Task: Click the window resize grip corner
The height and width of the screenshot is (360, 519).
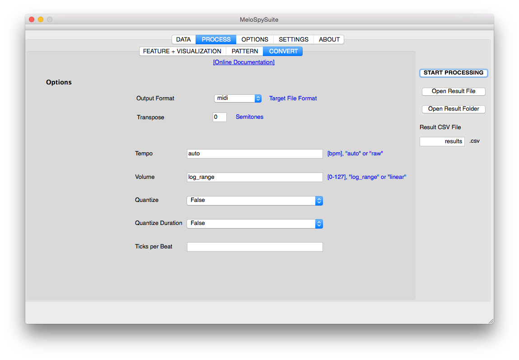Action: (x=491, y=321)
